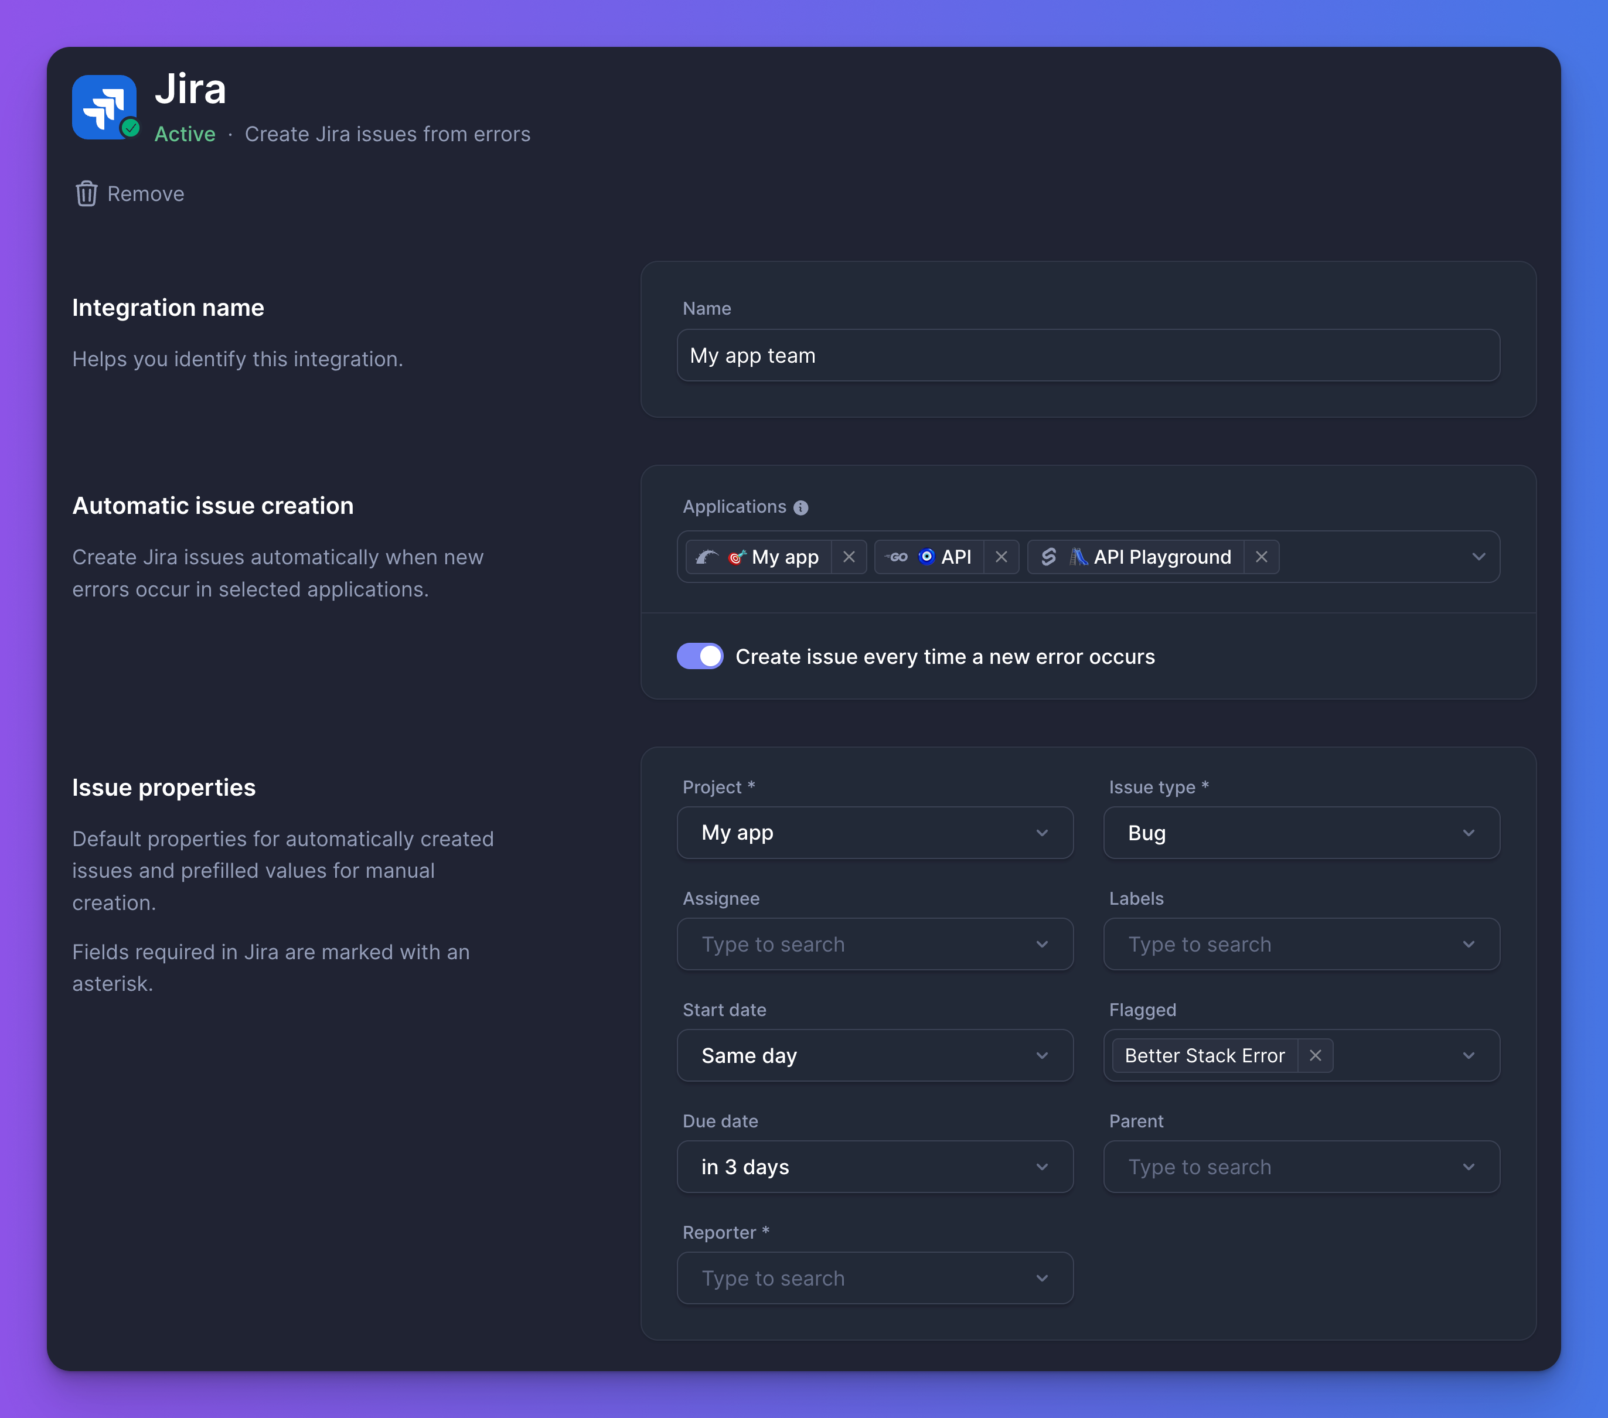Click the trash icon next to Remove
Screen dimensions: 1608x1418
(87, 193)
